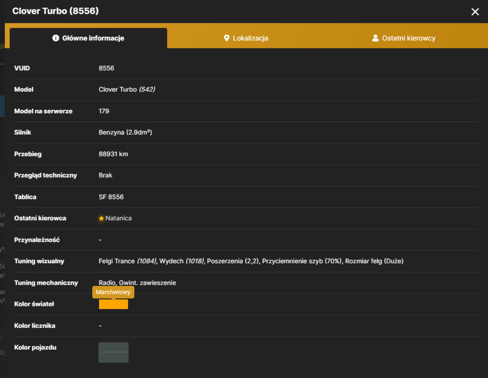The width and height of the screenshot is (488, 378).
Task: Switch to the Lokalizacja tab
Action: [x=246, y=38]
